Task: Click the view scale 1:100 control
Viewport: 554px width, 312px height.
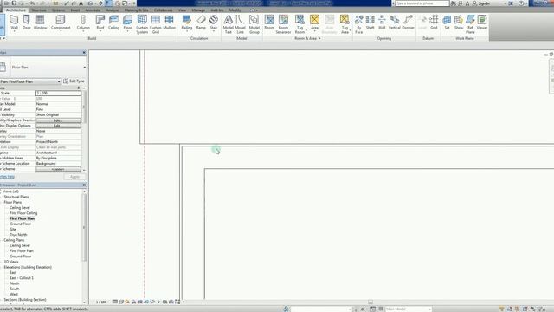Action: point(101,302)
